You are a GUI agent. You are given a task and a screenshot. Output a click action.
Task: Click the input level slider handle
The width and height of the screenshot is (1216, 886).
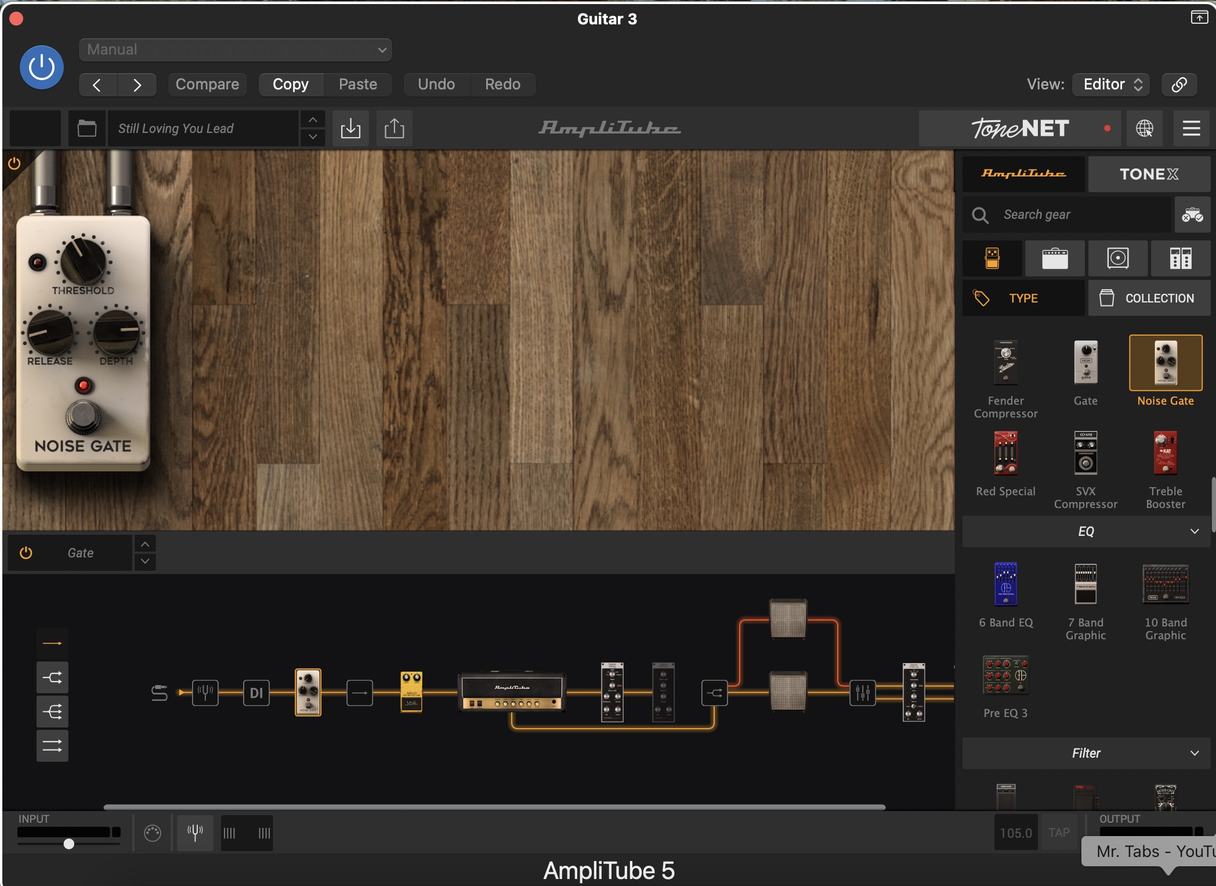69,844
